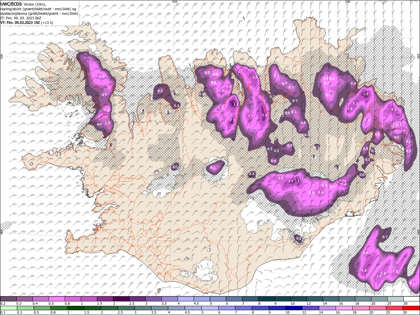Click the pale green lower swatch labeled 0.1
This screenshot has width=420, height=315.
coord(9,308)
